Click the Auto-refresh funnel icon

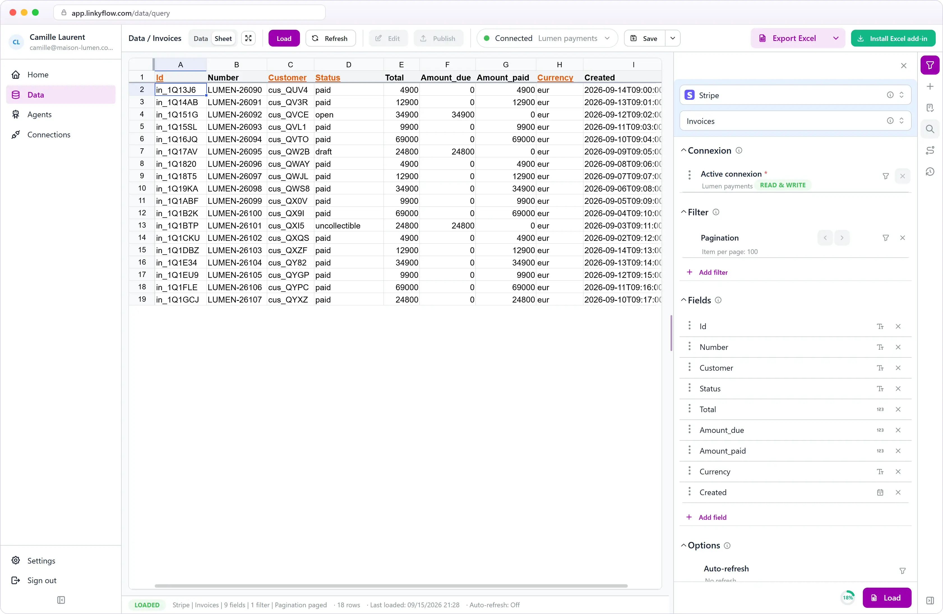(x=902, y=571)
